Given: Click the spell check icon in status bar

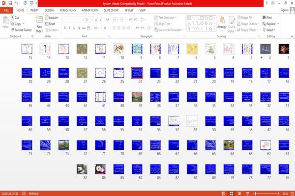Looking at the screenshot, I should click(24, 194).
